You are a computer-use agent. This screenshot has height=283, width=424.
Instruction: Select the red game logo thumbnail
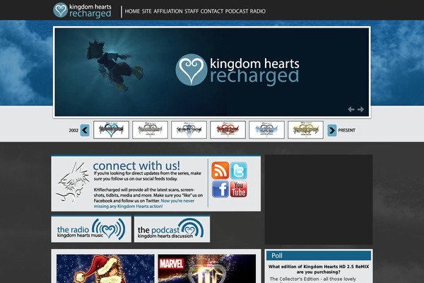tap(228, 129)
